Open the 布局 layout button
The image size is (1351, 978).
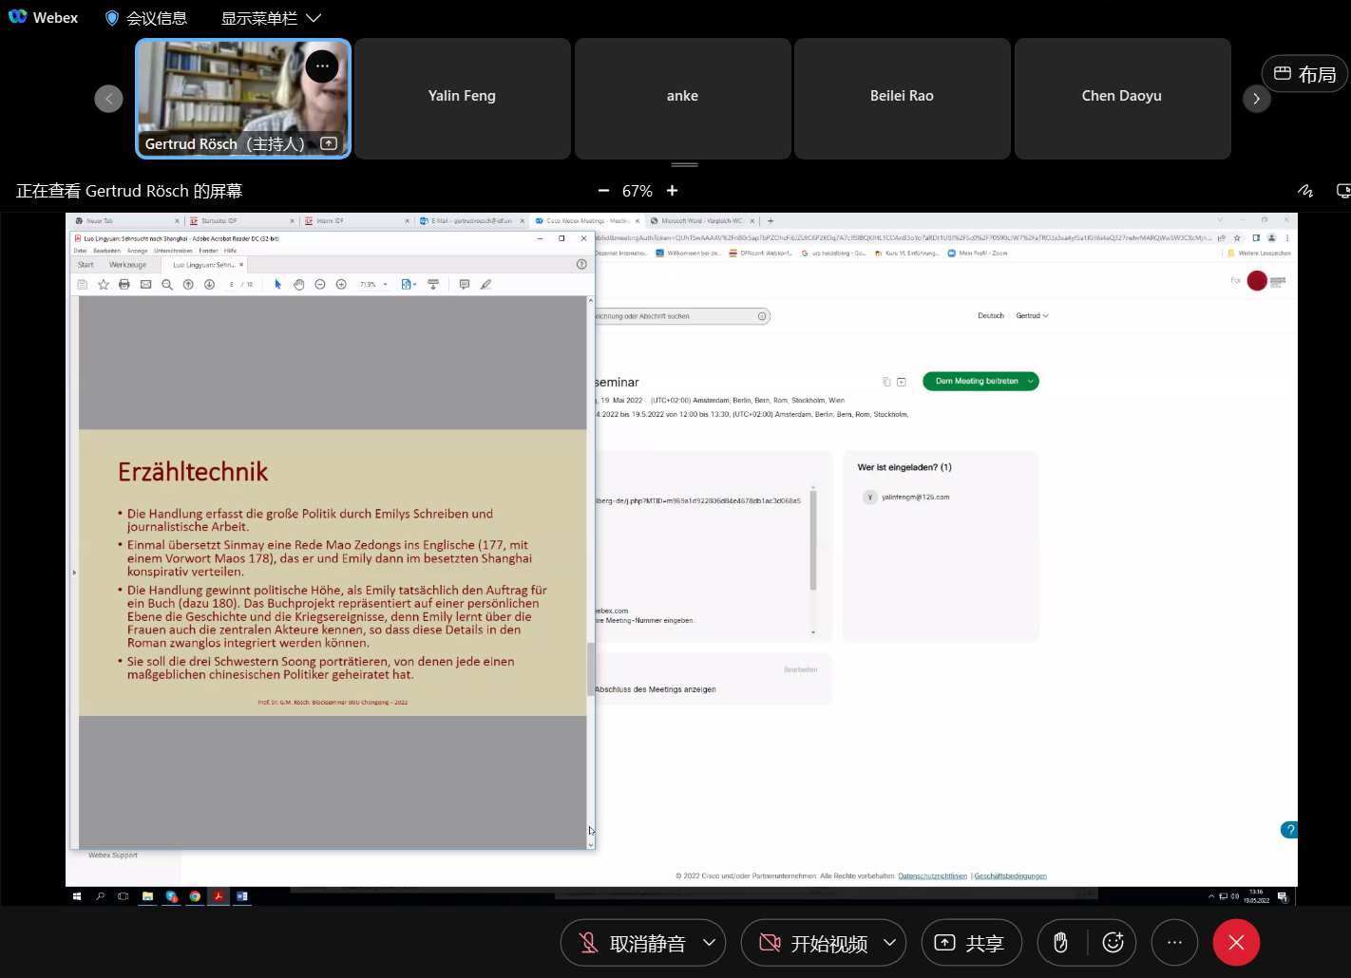click(x=1304, y=74)
